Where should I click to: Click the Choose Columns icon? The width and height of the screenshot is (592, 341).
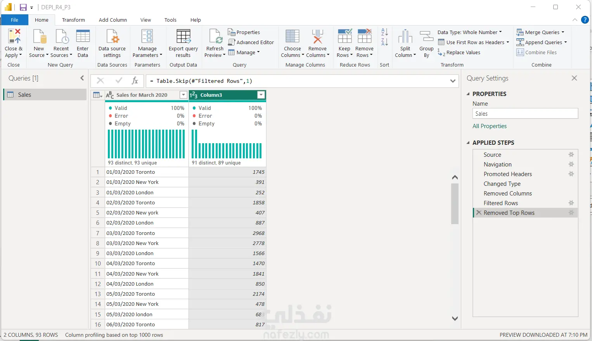(293, 36)
